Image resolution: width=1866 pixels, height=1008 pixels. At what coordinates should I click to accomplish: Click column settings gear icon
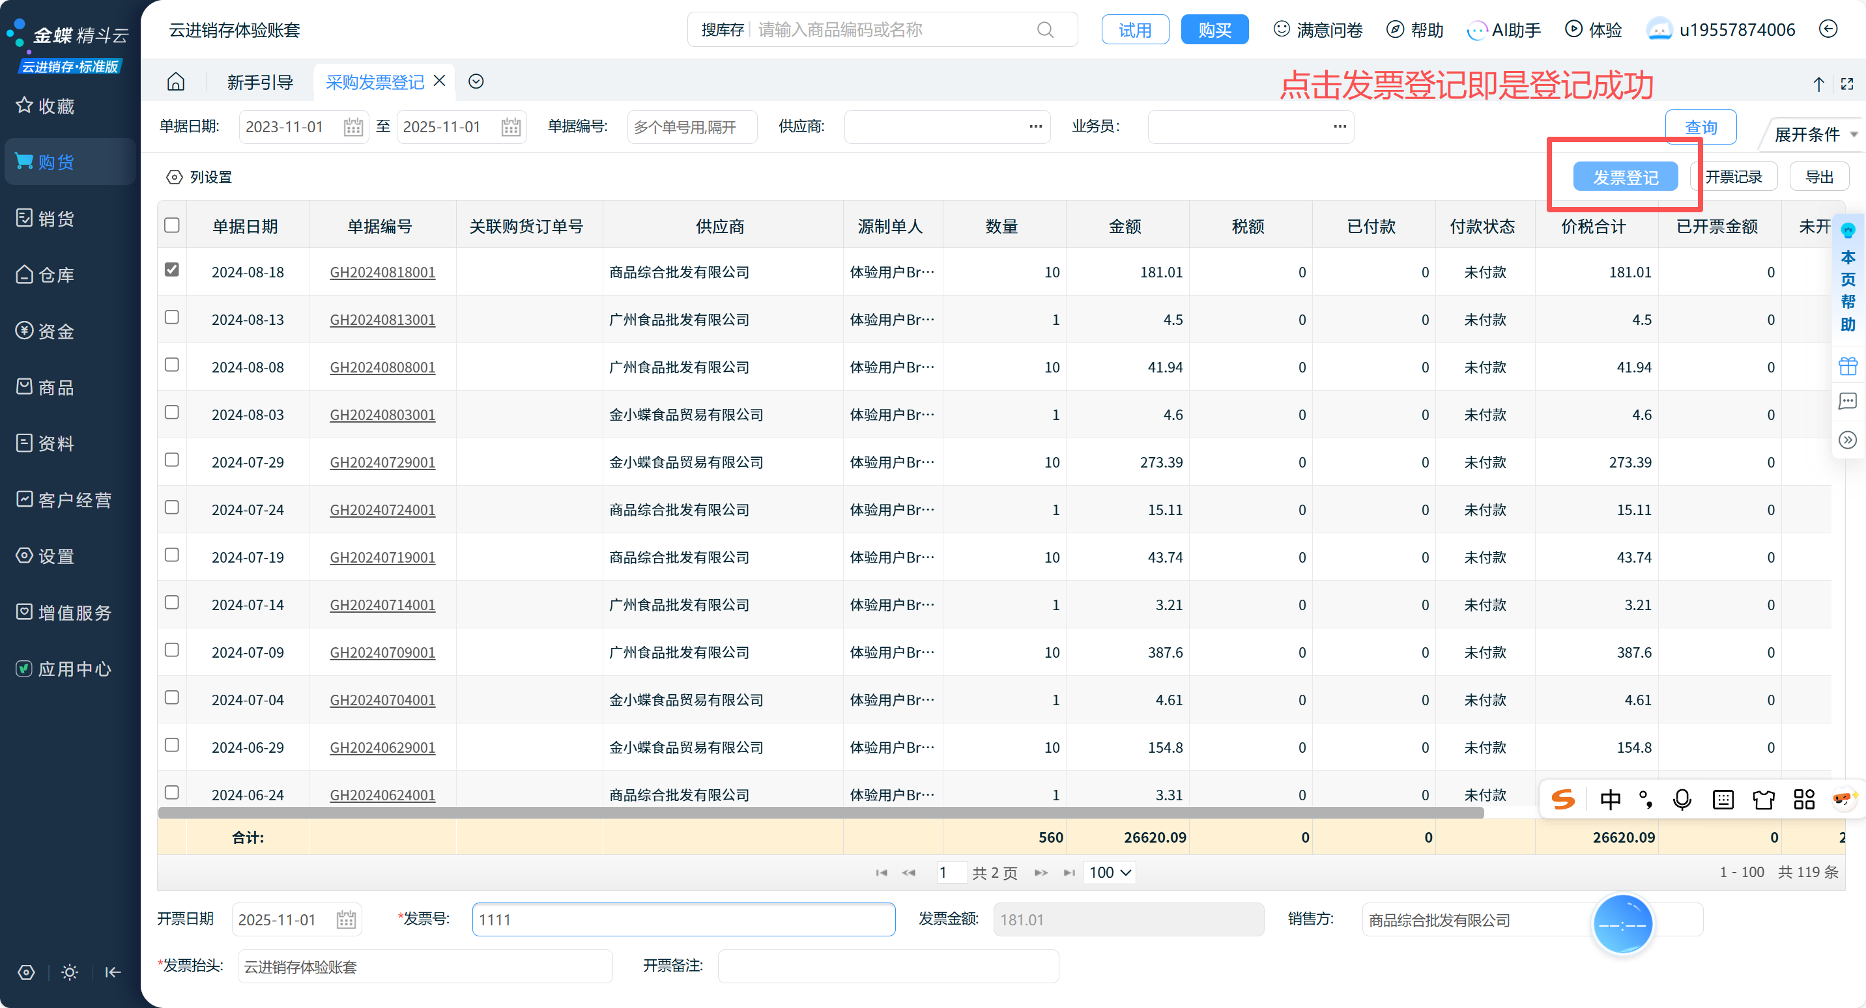pos(174,176)
